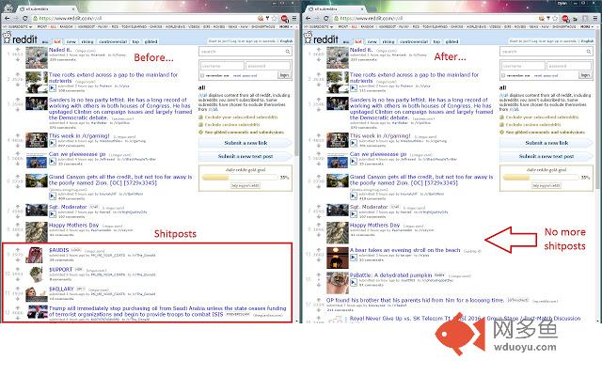
Task: Open MORE dropdown in Before subreddit bar
Action: [x=286, y=27]
